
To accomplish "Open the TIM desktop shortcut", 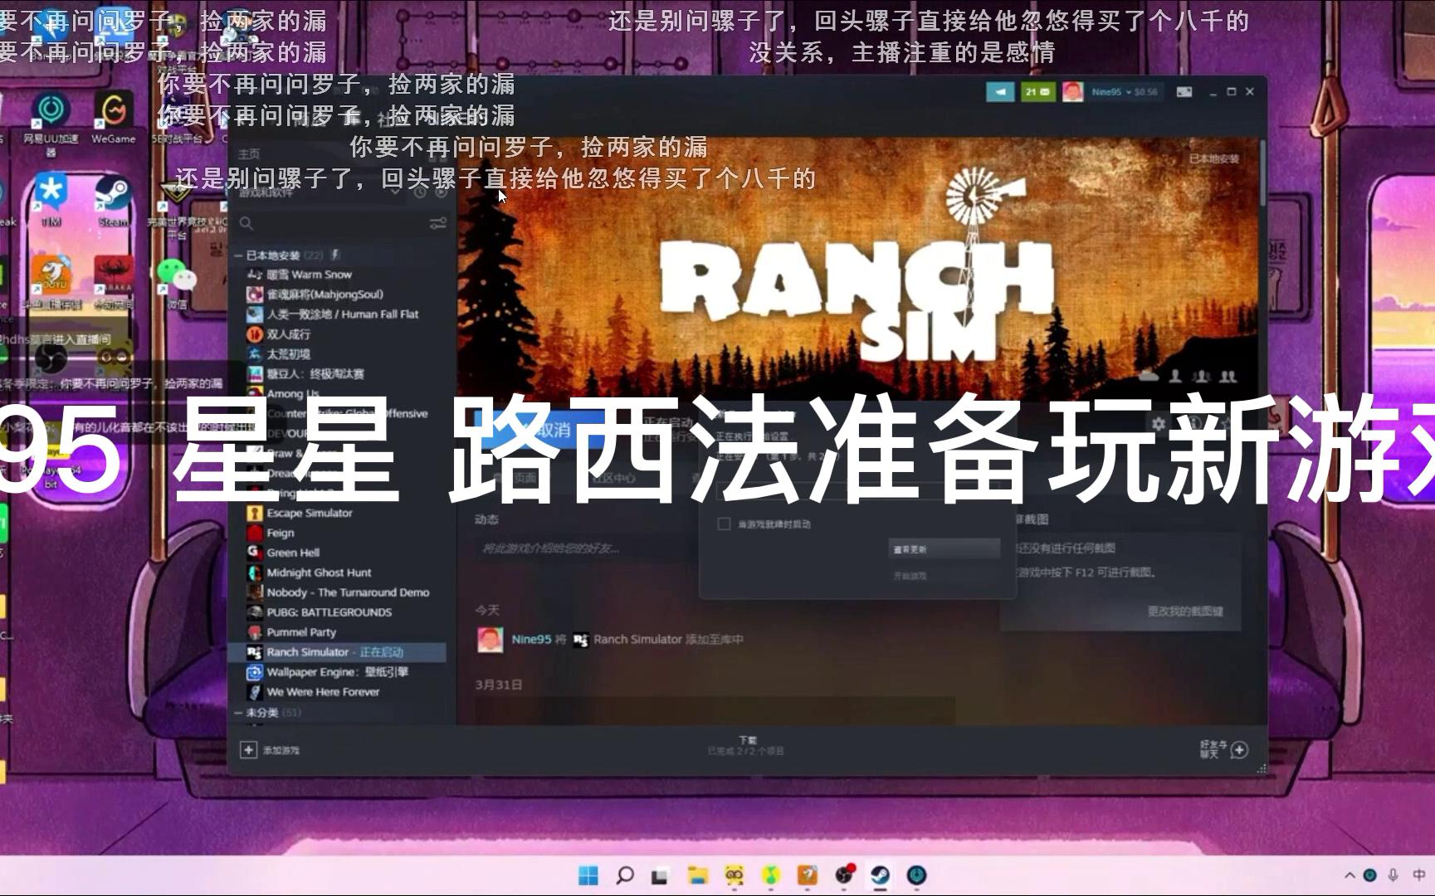I will (51, 200).
